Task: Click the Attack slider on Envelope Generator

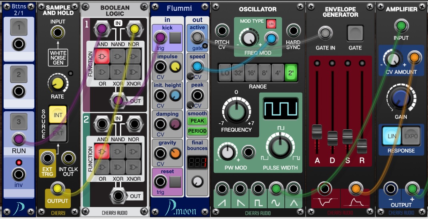Action: (x=317, y=132)
